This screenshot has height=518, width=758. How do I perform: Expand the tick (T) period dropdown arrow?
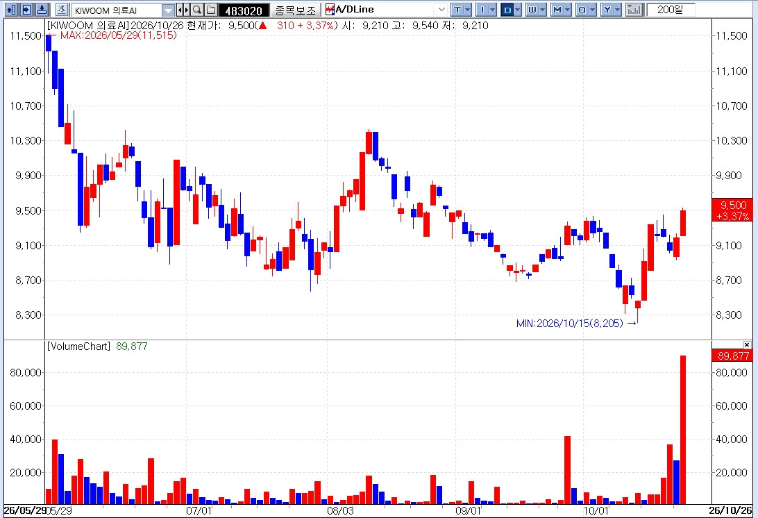point(467,9)
